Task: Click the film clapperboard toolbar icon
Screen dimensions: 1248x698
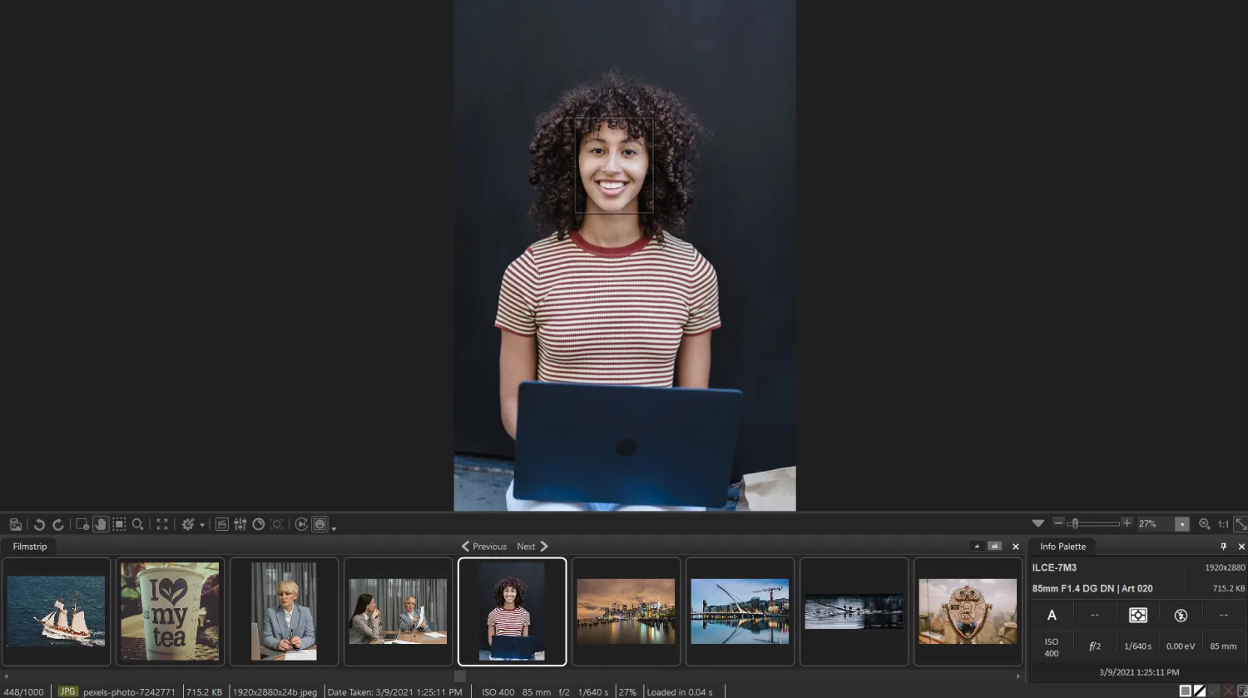Action: click(x=222, y=524)
